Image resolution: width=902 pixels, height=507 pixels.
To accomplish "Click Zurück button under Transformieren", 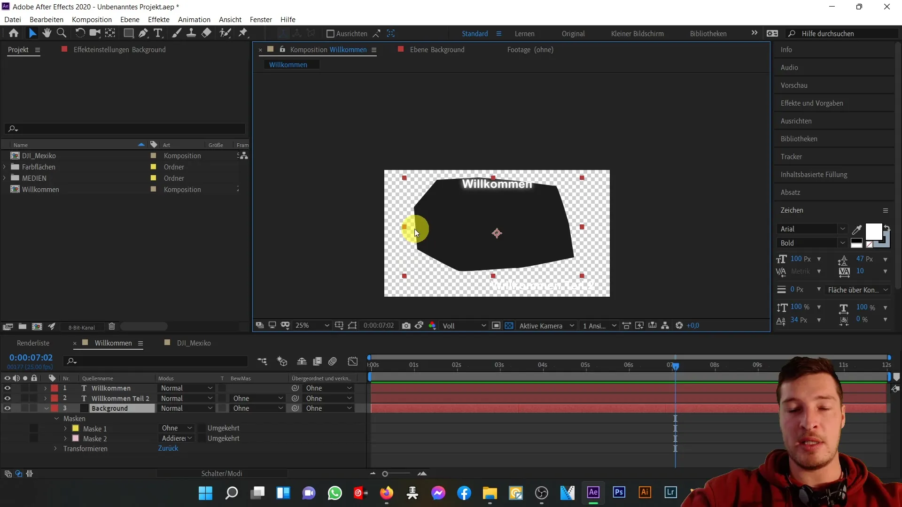I will click(x=168, y=448).
